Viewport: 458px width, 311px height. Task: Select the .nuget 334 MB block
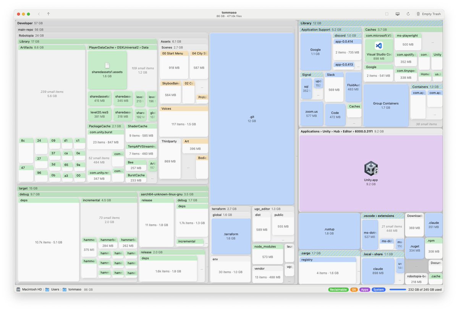pyautogui.click(x=414, y=248)
